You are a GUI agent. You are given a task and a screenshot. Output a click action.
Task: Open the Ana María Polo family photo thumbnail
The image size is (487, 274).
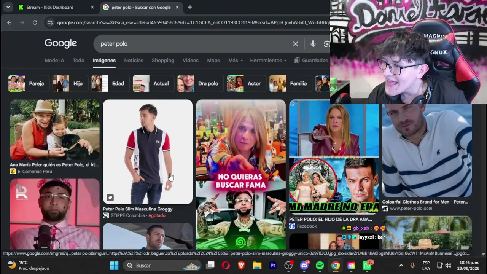coord(55,130)
